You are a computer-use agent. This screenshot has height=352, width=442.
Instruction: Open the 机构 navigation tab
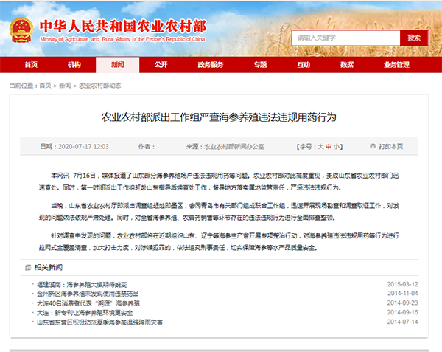click(x=74, y=65)
